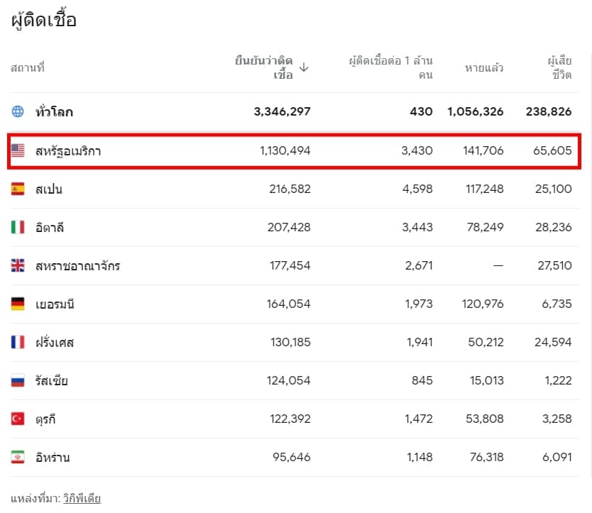Click the Iran flag icon
Viewport: 592px width, 513px height.
click(x=18, y=457)
